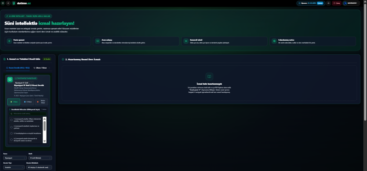The height and width of the screenshot is (171, 367).
Task: Select the II Hissə part button
Action: pyautogui.click(x=28, y=102)
